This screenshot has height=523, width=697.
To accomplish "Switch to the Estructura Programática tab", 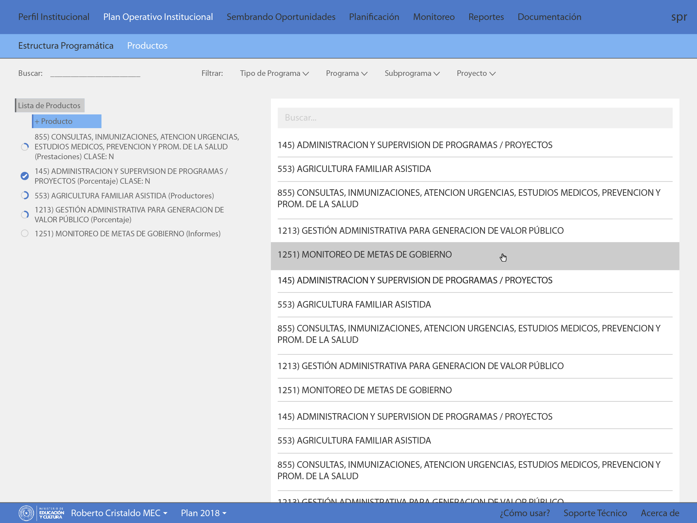I will coord(66,46).
